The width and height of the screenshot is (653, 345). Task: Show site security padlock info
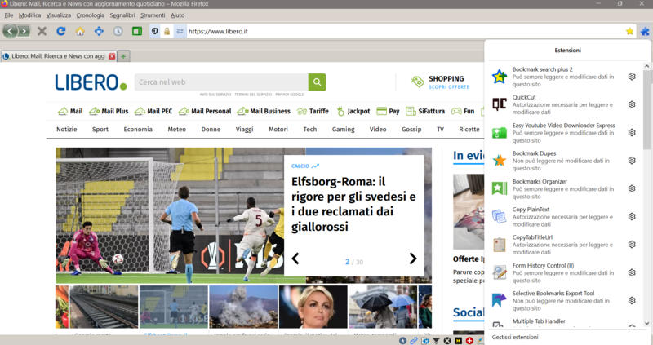pyautogui.click(x=167, y=31)
